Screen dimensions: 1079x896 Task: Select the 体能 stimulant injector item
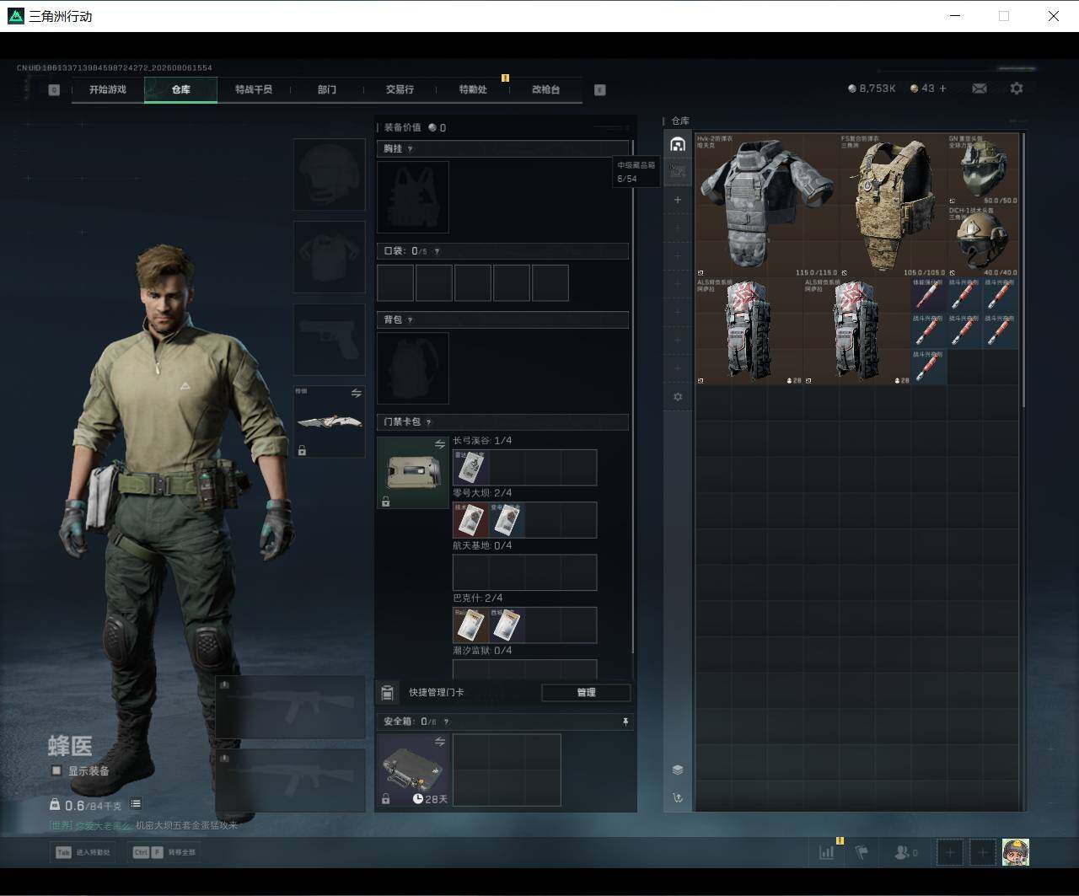tap(929, 296)
